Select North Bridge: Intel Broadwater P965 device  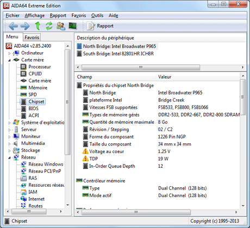[x=117, y=46]
